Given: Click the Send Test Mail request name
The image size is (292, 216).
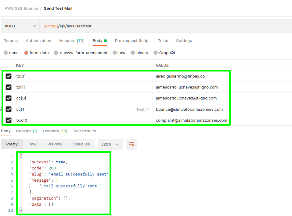Looking at the screenshot, I should pyautogui.click(x=58, y=8).
